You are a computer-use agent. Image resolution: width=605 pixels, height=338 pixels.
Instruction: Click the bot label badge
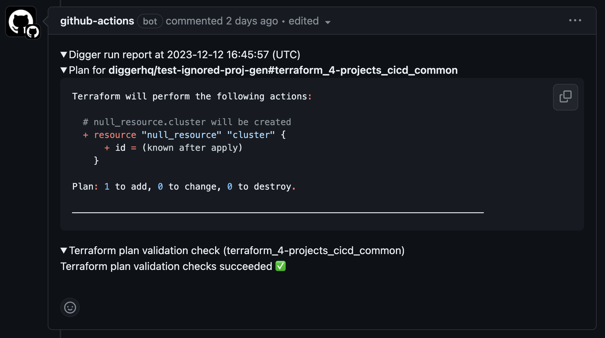pos(150,21)
